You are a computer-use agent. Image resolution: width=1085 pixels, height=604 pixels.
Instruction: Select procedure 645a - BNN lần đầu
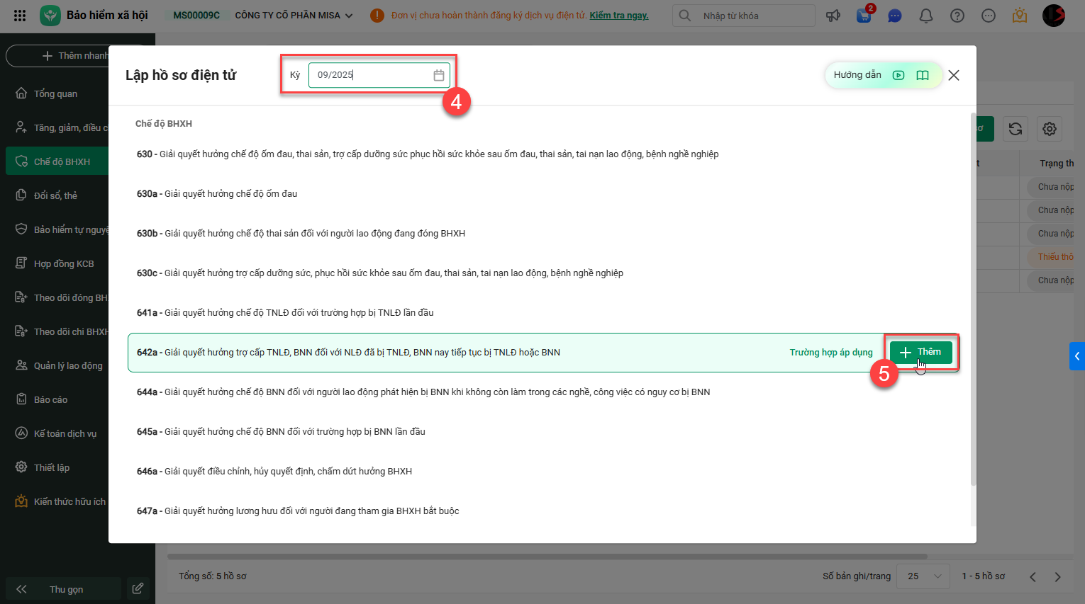click(542, 432)
